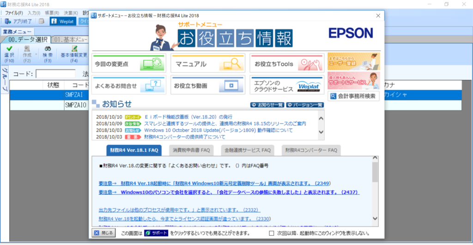Click the バージョン一覧 button
Viewport: 473px width, 245px height.
pos(305,105)
